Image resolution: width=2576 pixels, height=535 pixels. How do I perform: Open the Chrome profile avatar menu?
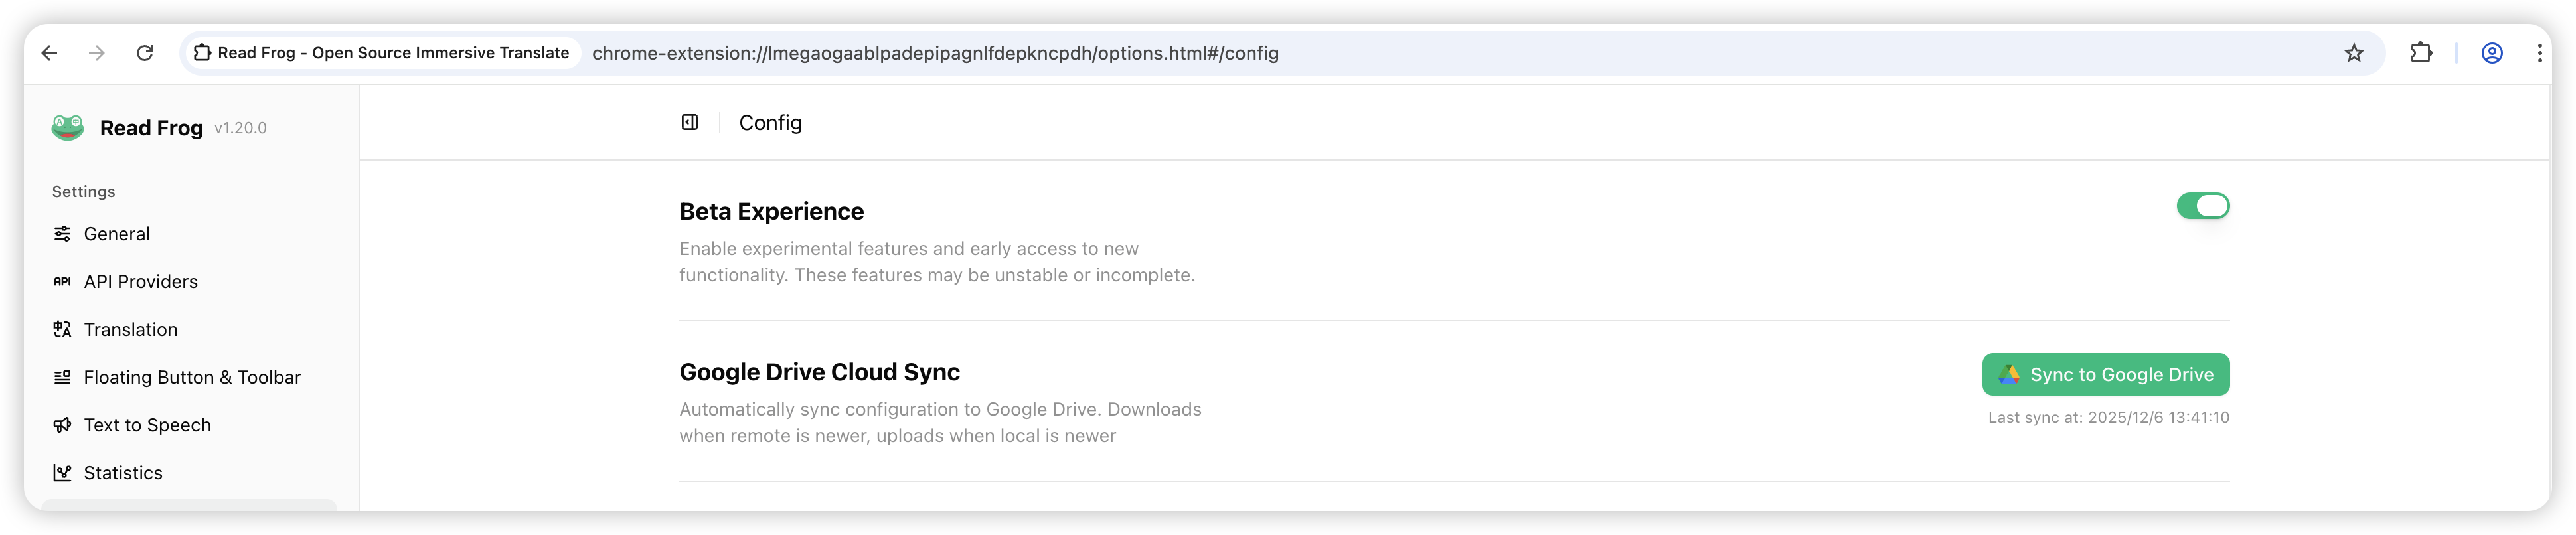(2492, 53)
